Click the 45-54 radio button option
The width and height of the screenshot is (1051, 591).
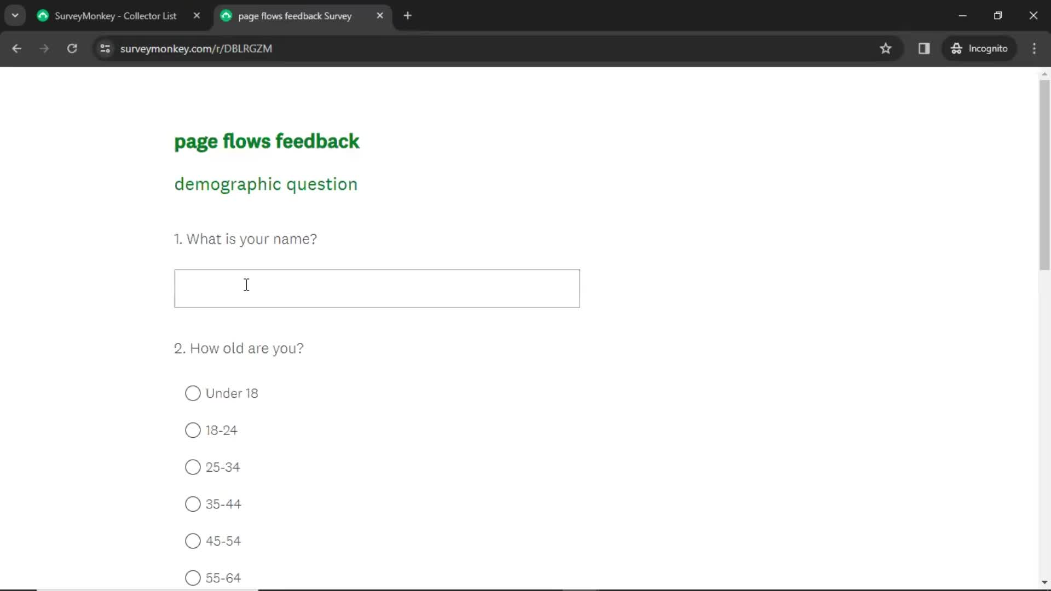pos(193,541)
